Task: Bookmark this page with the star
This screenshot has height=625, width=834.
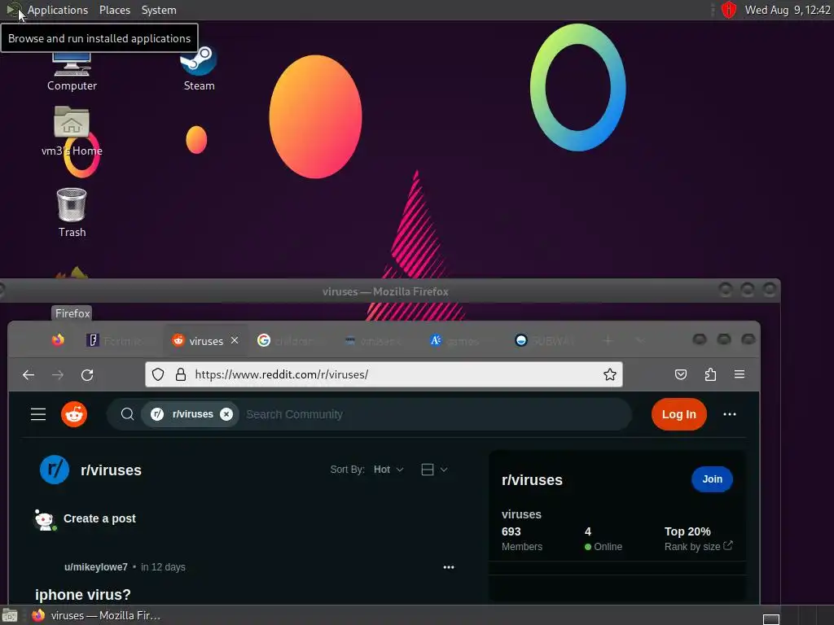Action: (x=609, y=374)
